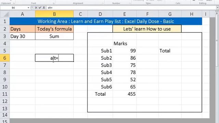The image size is (219, 123).
Task: Click the cell with value 78
Action: coord(125,72)
